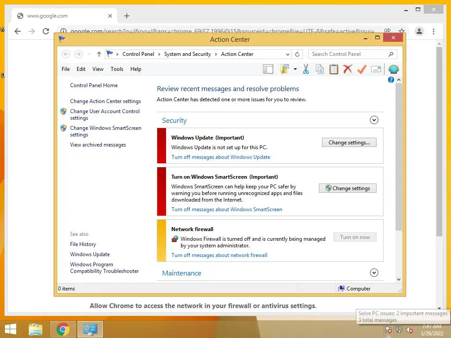Click the Copy toolbar icon
Image resolution: width=451 pixels, height=338 pixels.
[x=320, y=69]
